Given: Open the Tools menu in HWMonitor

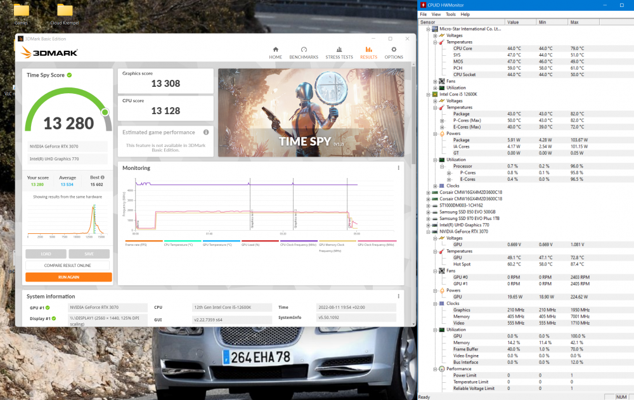Looking at the screenshot, I should 451,14.
